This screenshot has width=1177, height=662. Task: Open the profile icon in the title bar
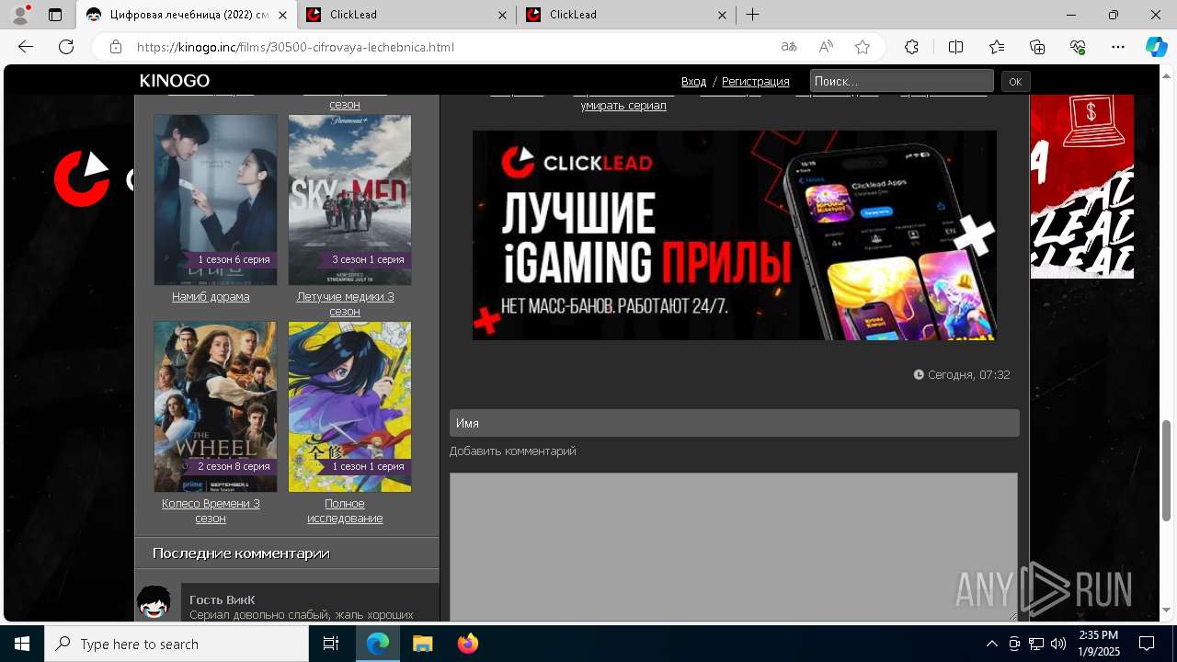pos(20,15)
